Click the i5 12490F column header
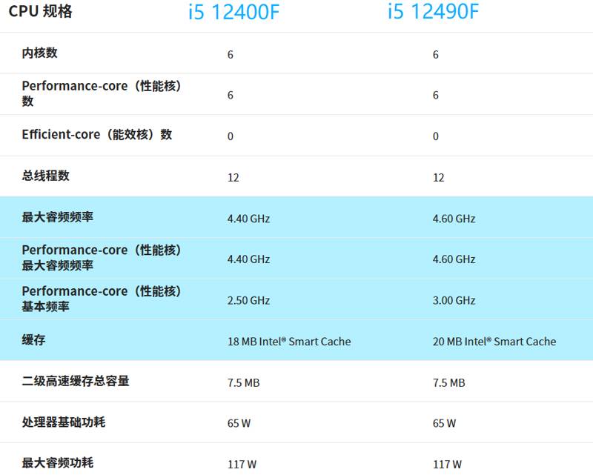Image resolution: width=593 pixels, height=475 pixels. click(x=433, y=13)
